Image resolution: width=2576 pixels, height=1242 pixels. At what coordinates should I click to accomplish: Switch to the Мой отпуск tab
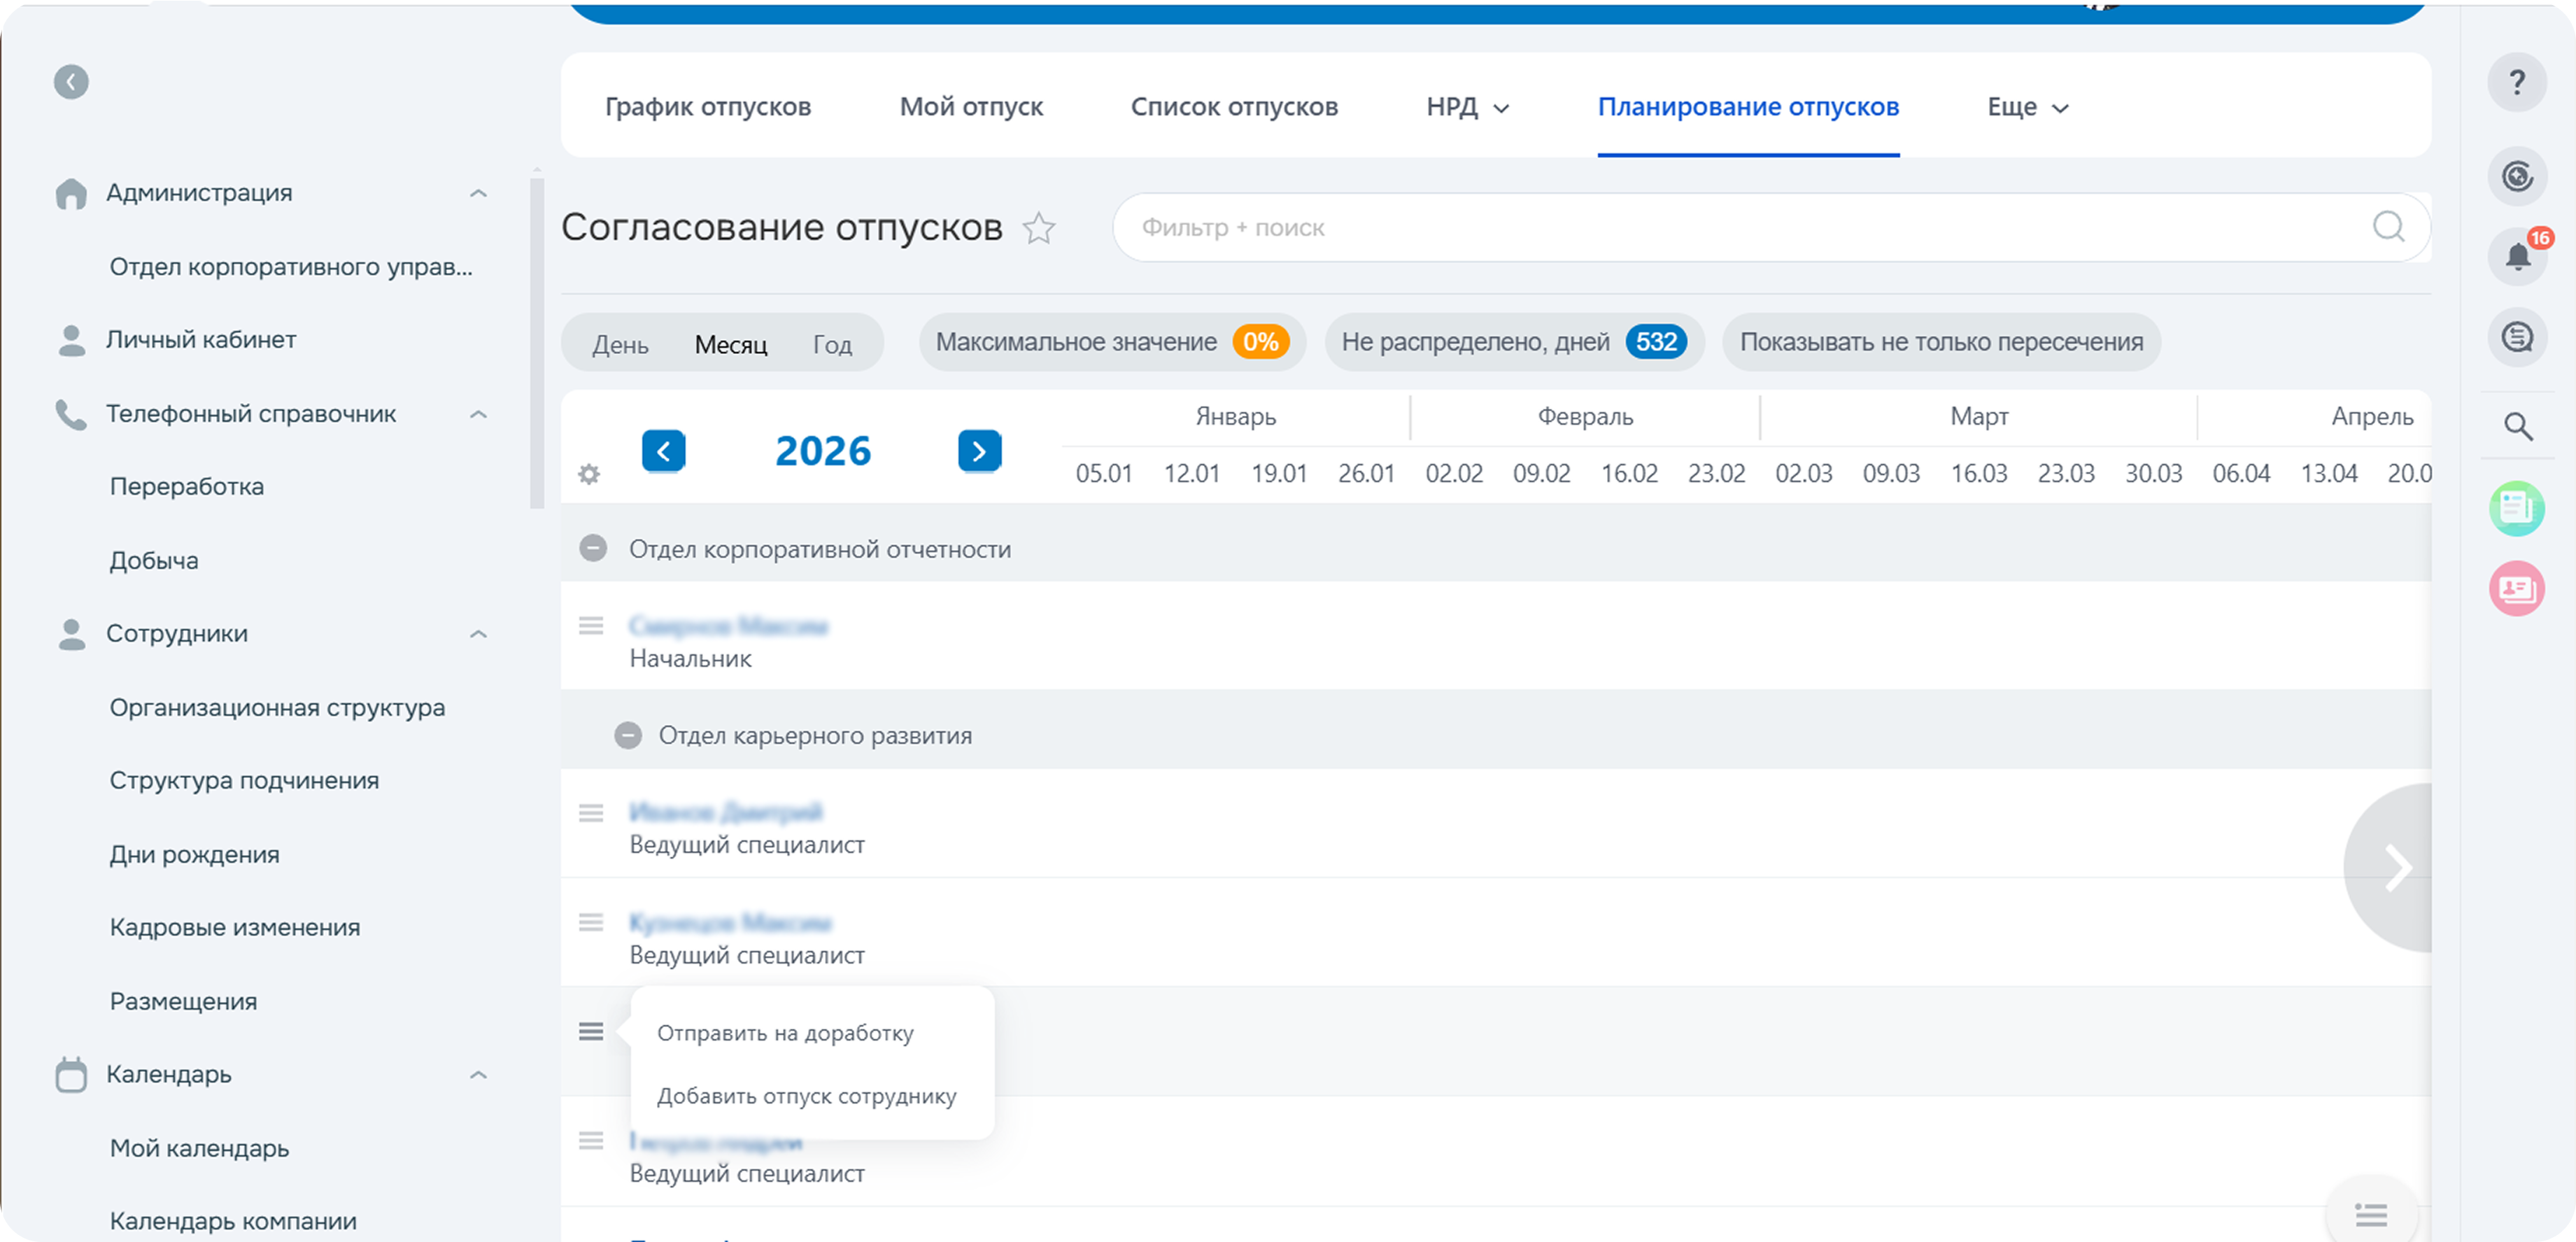(x=971, y=106)
